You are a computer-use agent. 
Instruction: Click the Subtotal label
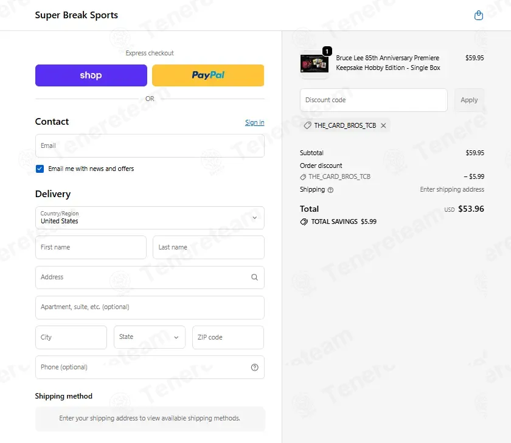click(311, 153)
